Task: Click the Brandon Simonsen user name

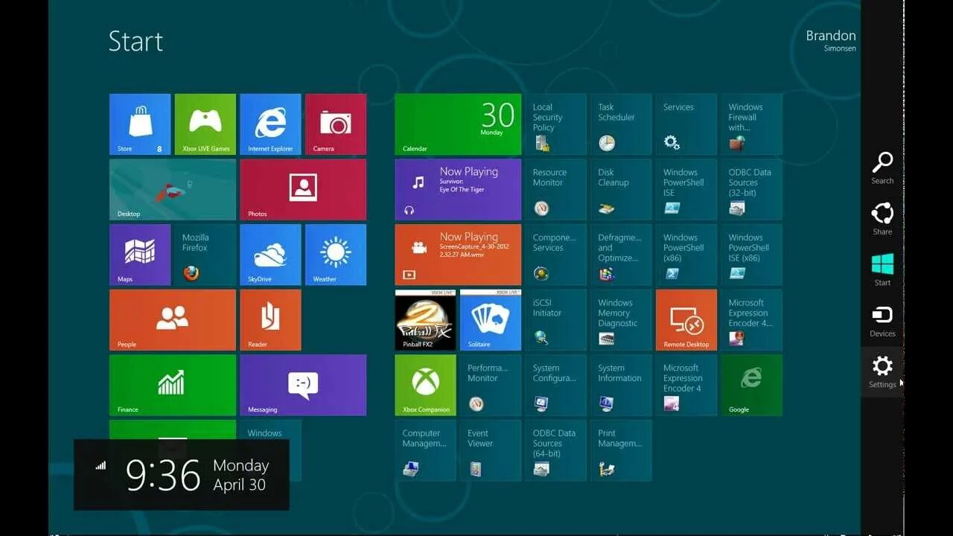Action: (831, 40)
